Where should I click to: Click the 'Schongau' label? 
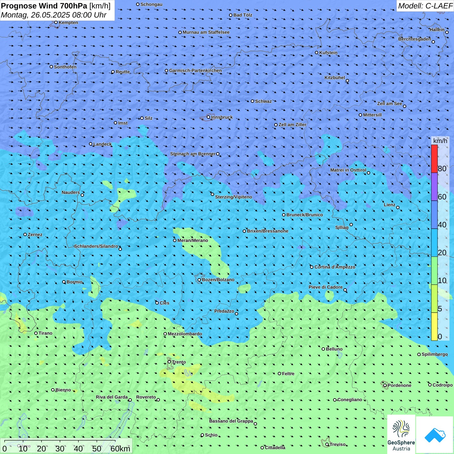[151, 4]
